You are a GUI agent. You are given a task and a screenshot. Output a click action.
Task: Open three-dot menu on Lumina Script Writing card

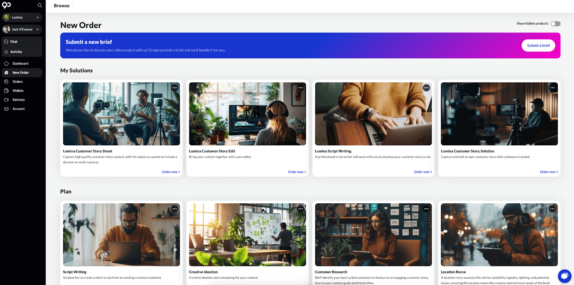click(426, 88)
